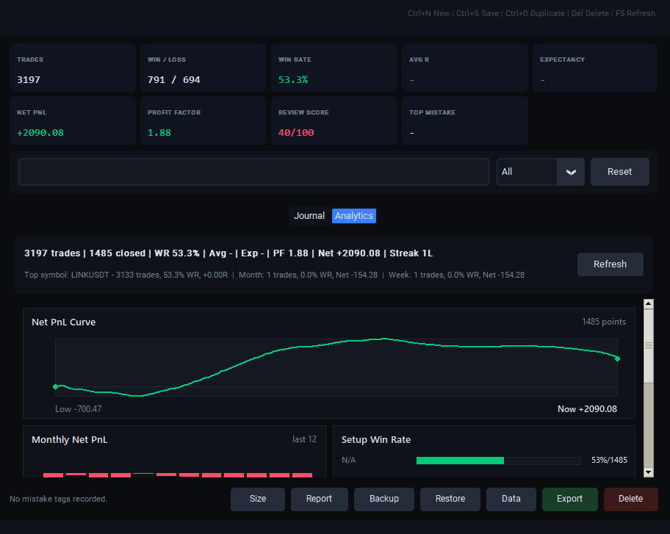Click the Avg R card
The width and height of the screenshot is (670, 534).
tap(465, 68)
